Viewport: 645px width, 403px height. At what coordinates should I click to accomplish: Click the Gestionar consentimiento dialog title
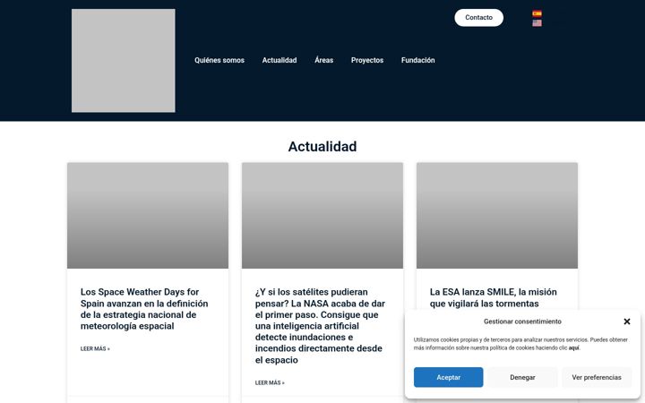pyautogui.click(x=522, y=322)
